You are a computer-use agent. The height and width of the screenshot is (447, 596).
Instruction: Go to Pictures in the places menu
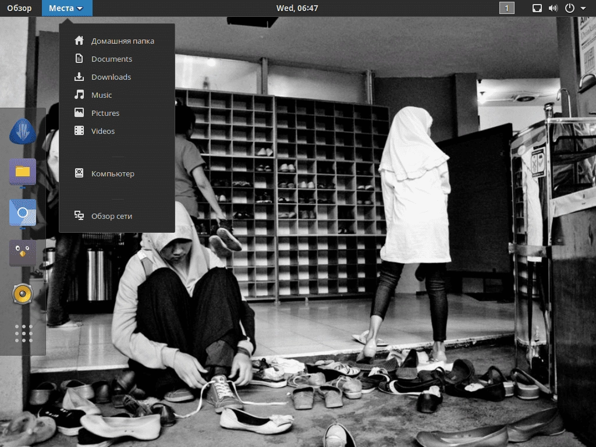coord(117,113)
